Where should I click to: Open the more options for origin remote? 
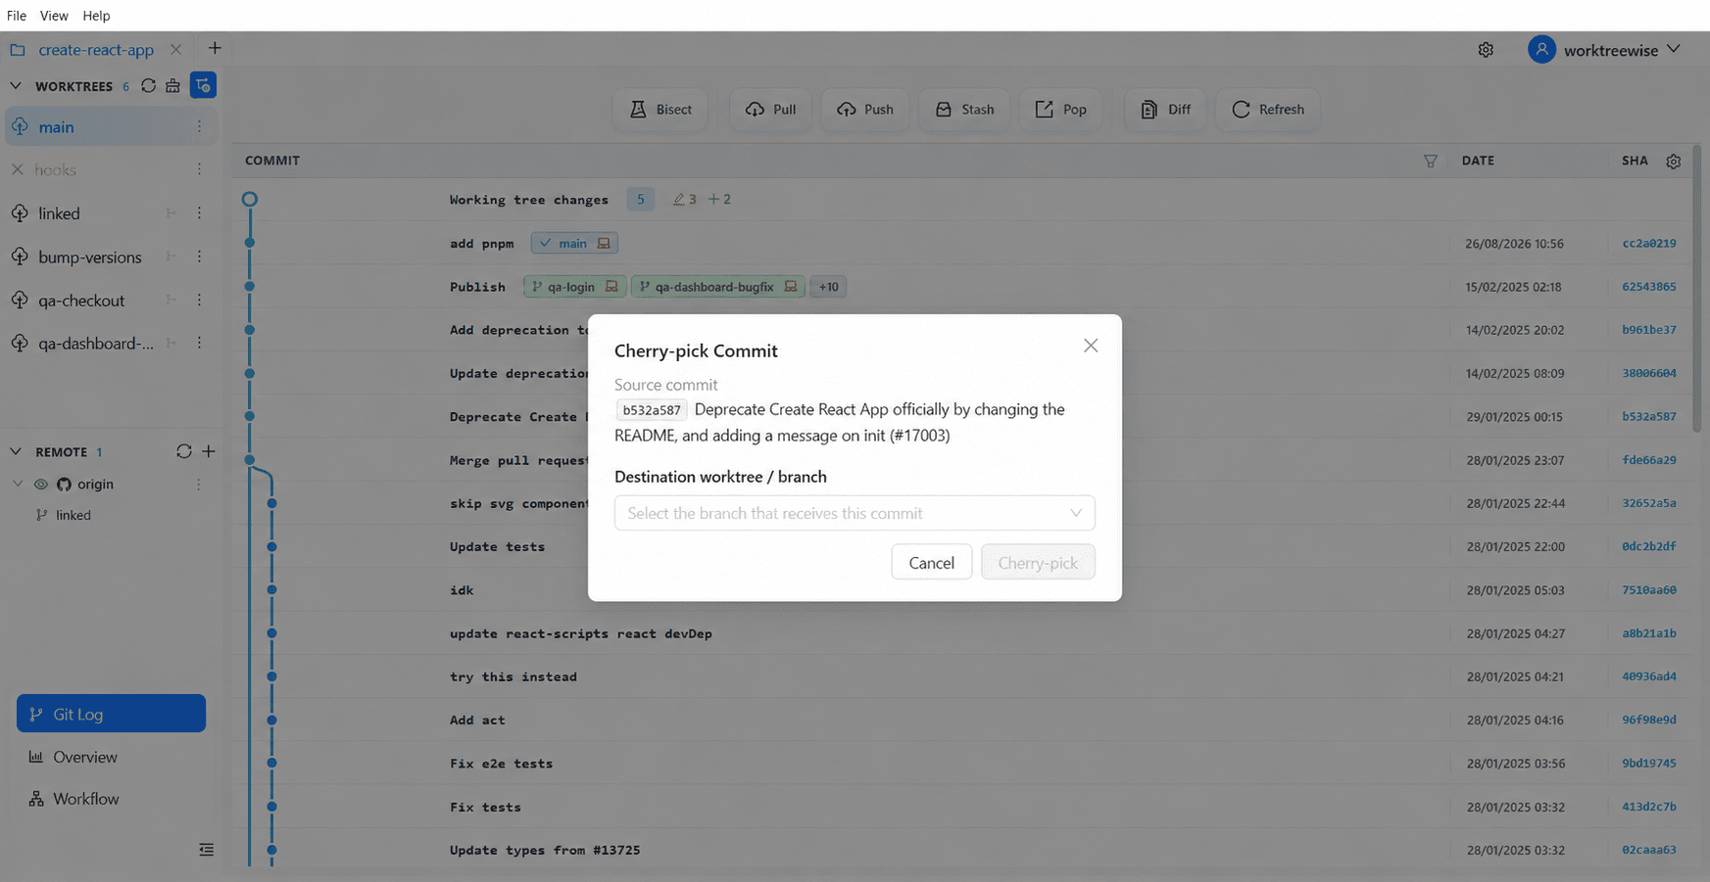pyautogui.click(x=198, y=484)
